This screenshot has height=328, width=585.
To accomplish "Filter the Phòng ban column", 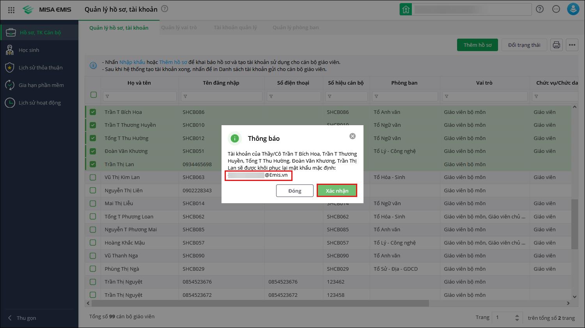I will coord(405,96).
